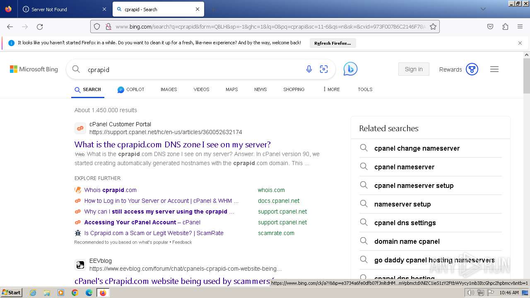Open the Bing hamburger settings menu

[x=494, y=69]
